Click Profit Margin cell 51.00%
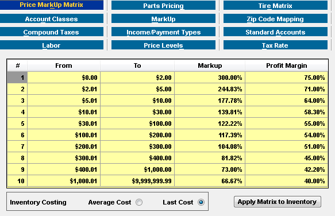This screenshot has width=335, height=216. click(x=287, y=146)
